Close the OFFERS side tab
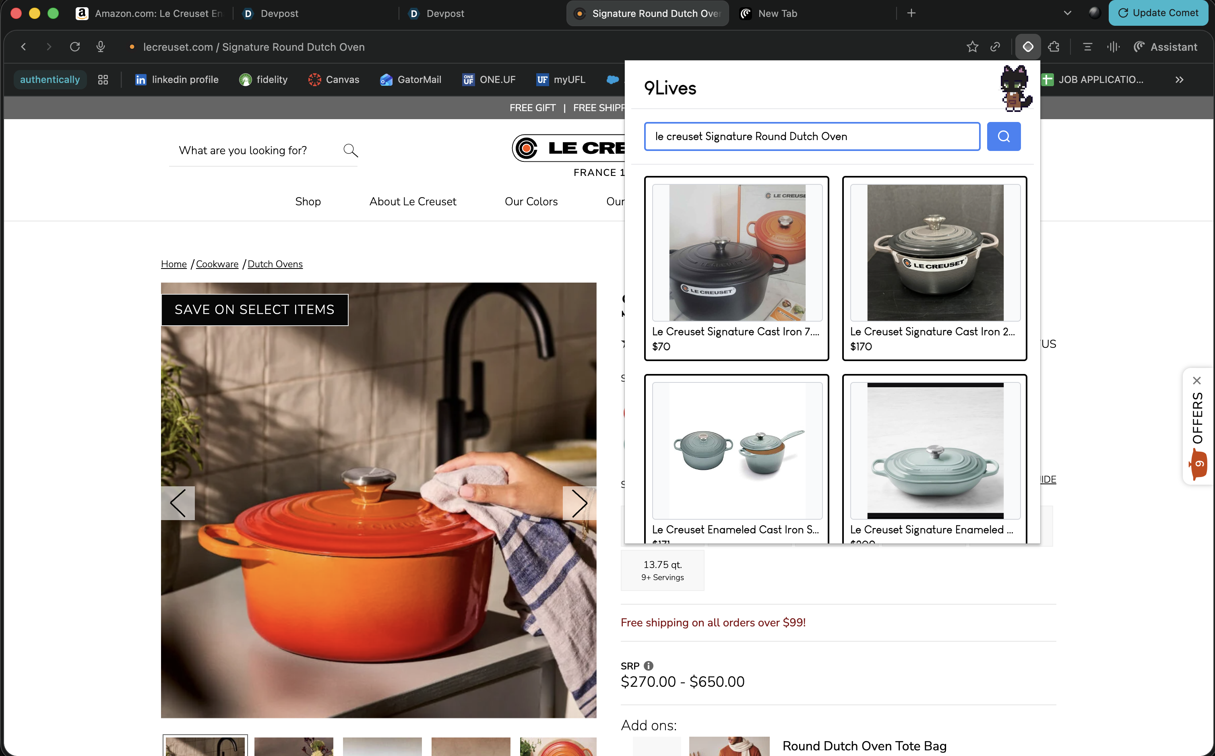 click(1196, 380)
